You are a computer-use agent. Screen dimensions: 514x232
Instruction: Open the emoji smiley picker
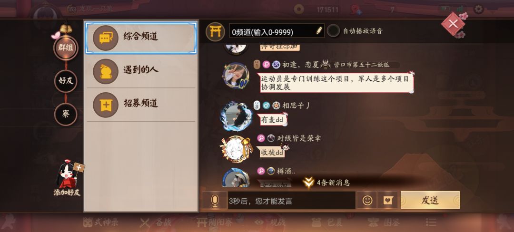click(x=367, y=200)
